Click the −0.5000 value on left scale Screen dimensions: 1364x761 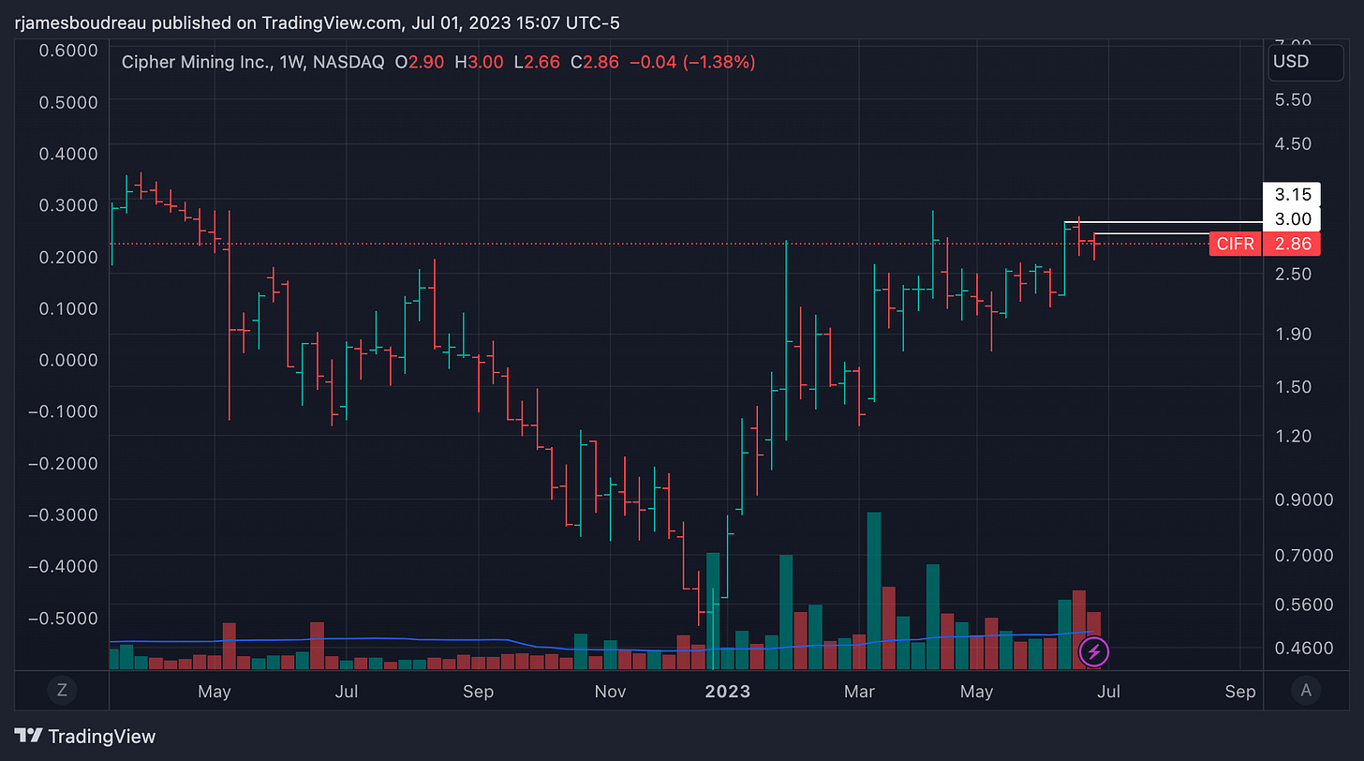tap(63, 617)
